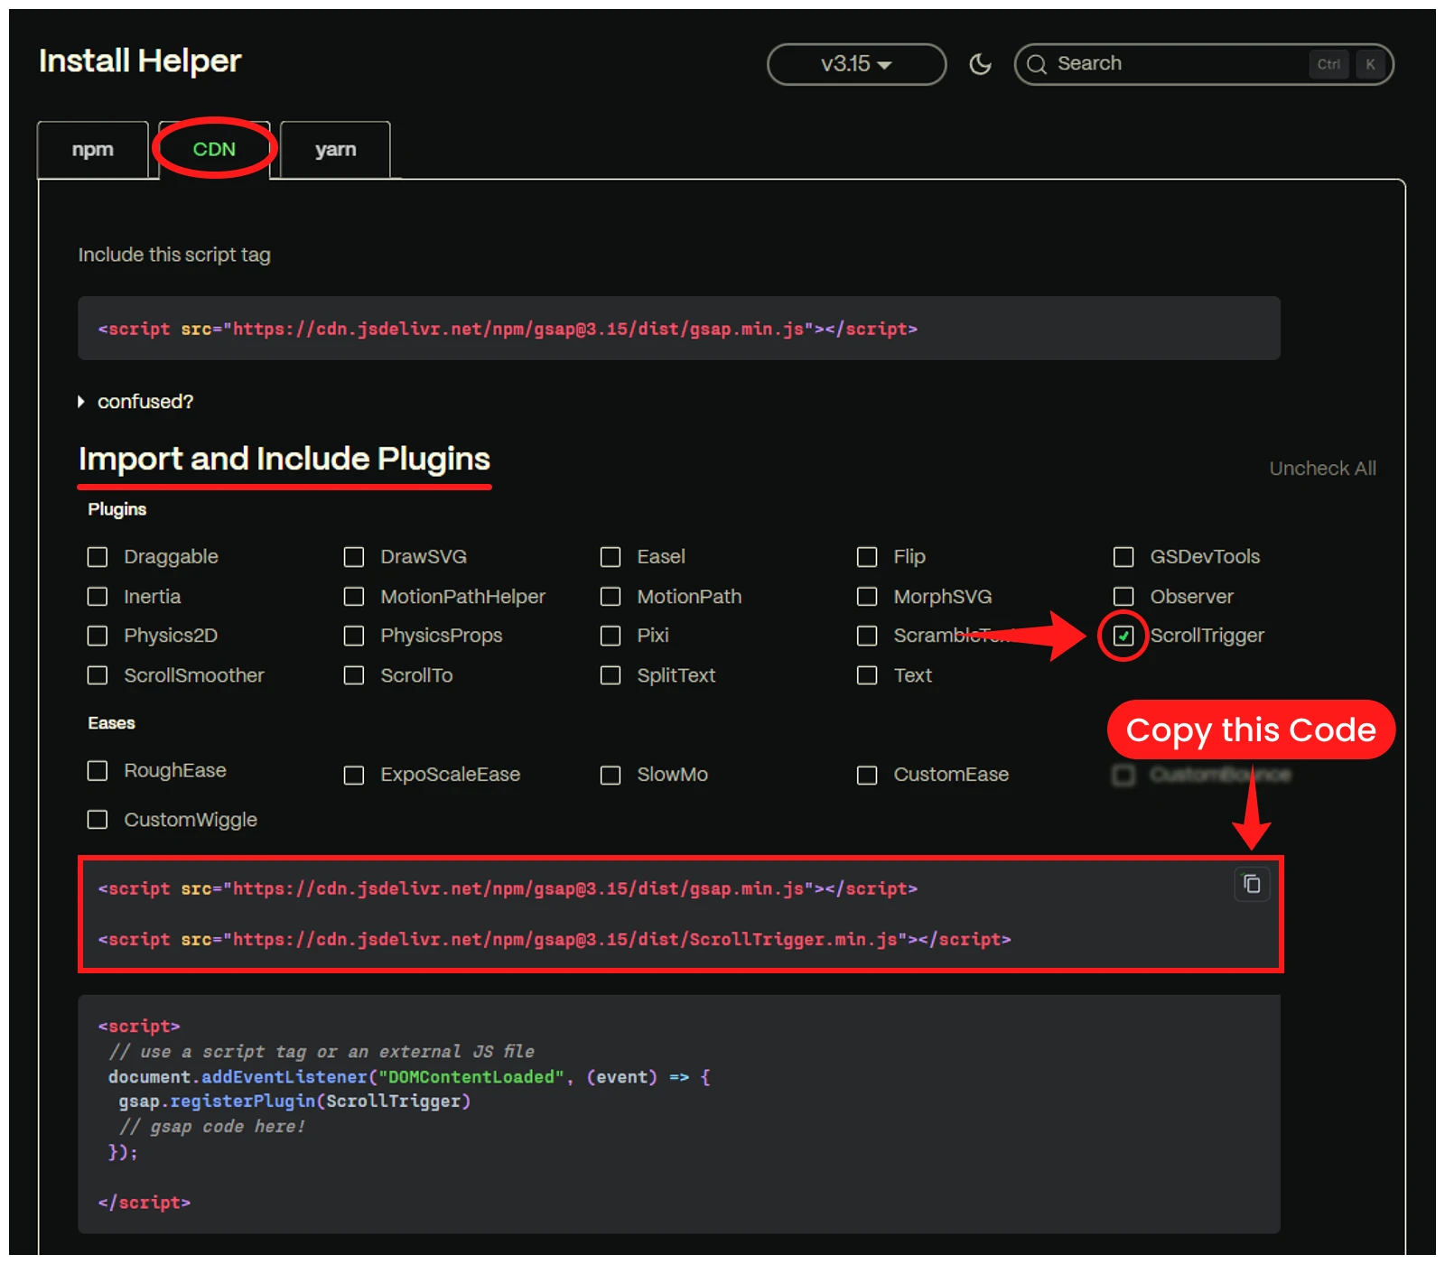Viewport: 1445px width, 1264px height.
Task: Enable the Physics2D checkbox
Action: 98,637
